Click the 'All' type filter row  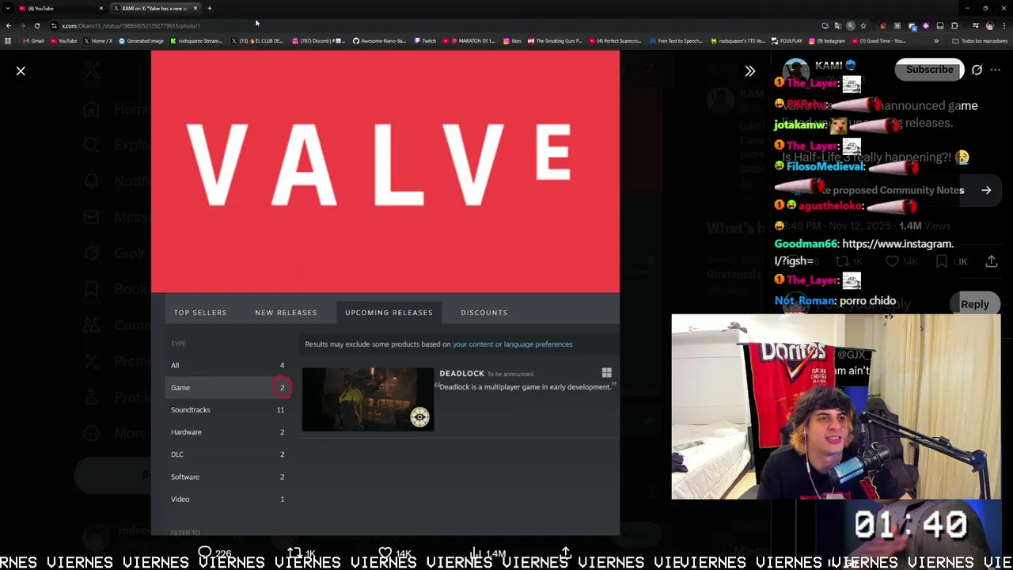pyautogui.click(x=228, y=365)
